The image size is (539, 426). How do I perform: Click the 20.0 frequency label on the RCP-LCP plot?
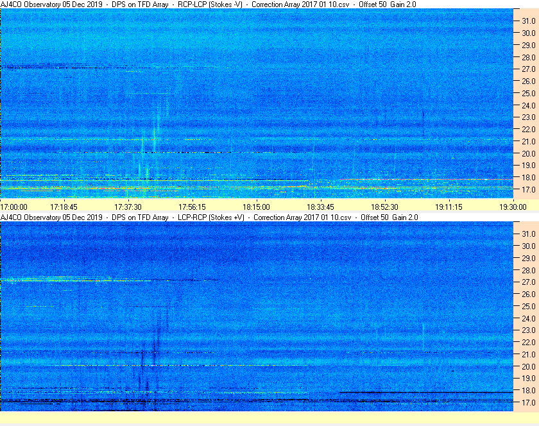[529, 154]
